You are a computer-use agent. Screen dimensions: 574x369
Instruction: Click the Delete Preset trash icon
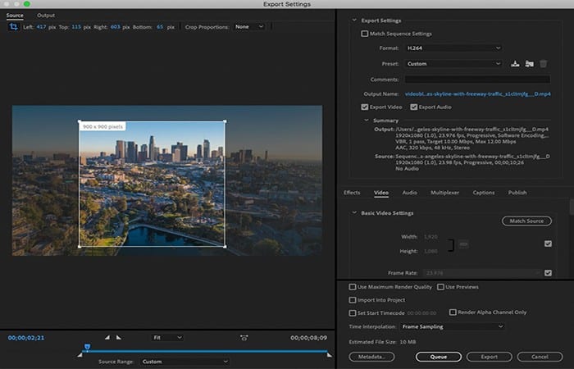[x=543, y=64]
